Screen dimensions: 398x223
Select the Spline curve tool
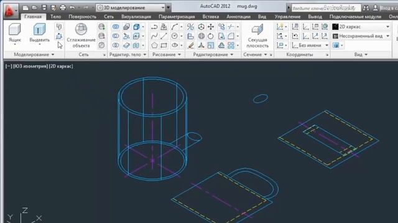(154, 36)
